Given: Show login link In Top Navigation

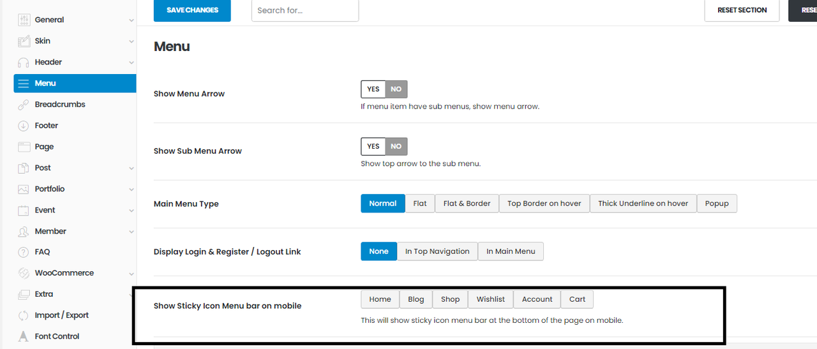Looking at the screenshot, I should [437, 251].
